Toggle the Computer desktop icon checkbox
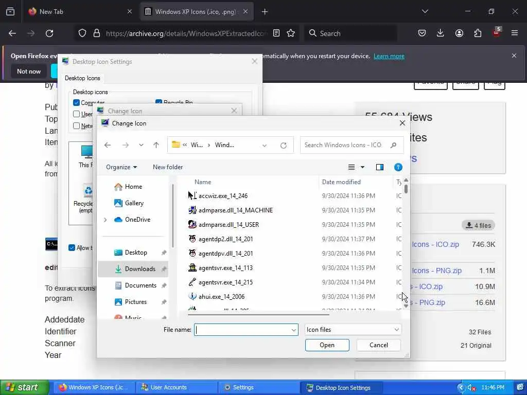The image size is (527, 395). tap(76, 102)
